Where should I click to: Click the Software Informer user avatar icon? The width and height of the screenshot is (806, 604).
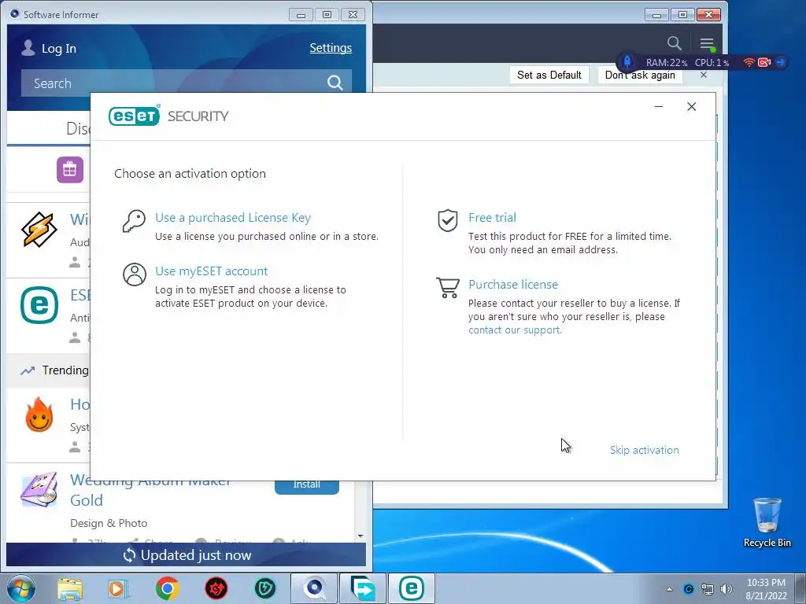28,48
